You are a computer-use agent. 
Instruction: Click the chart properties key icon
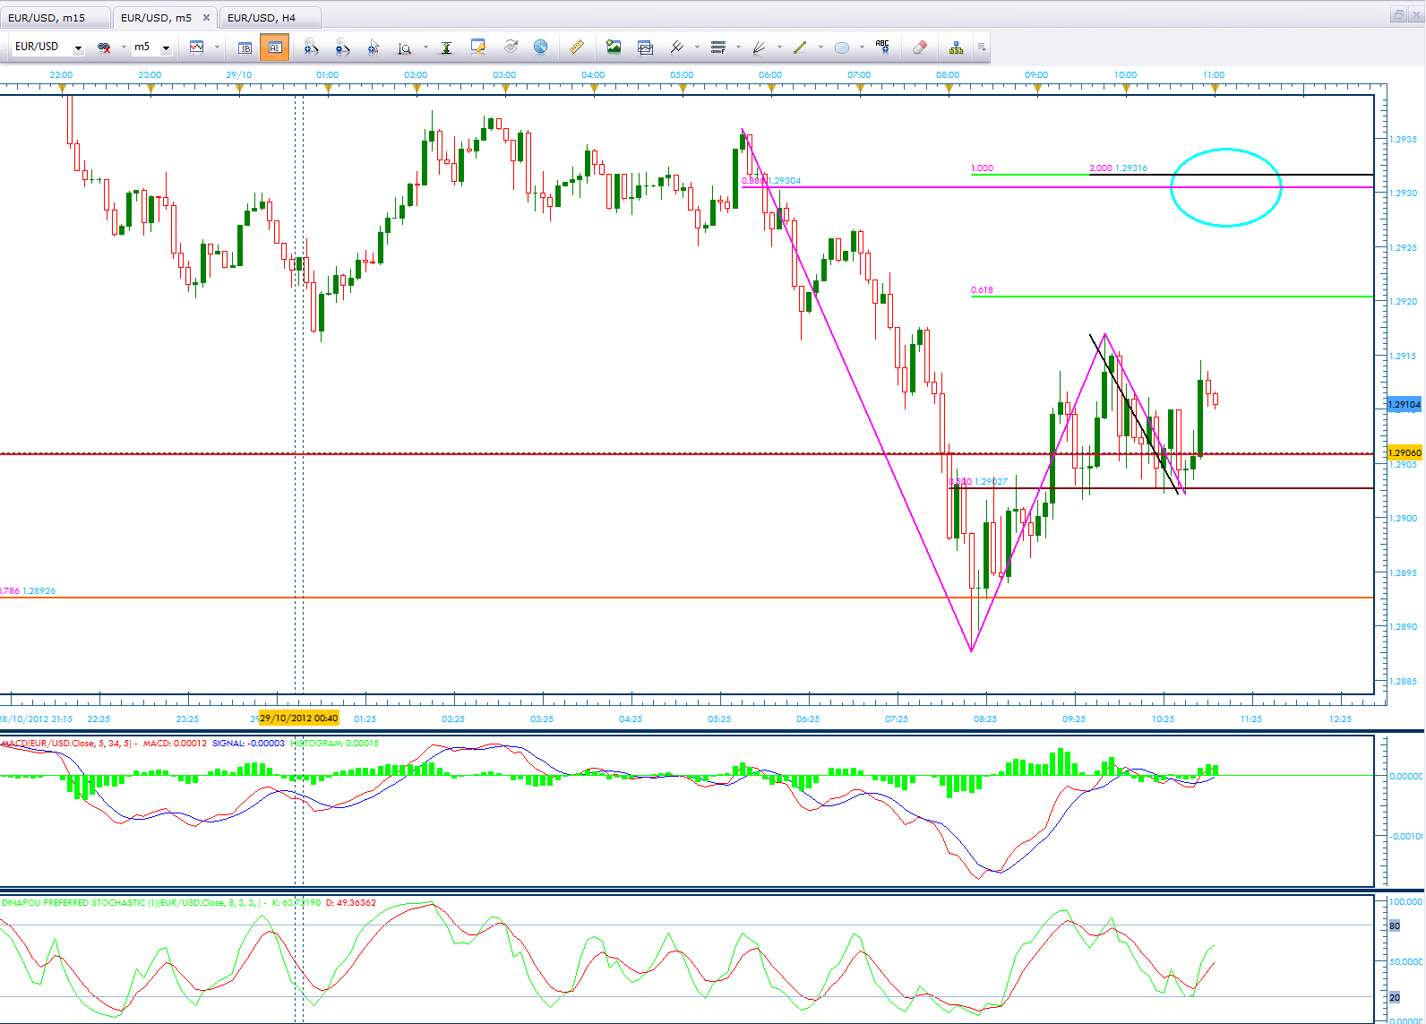click(478, 47)
